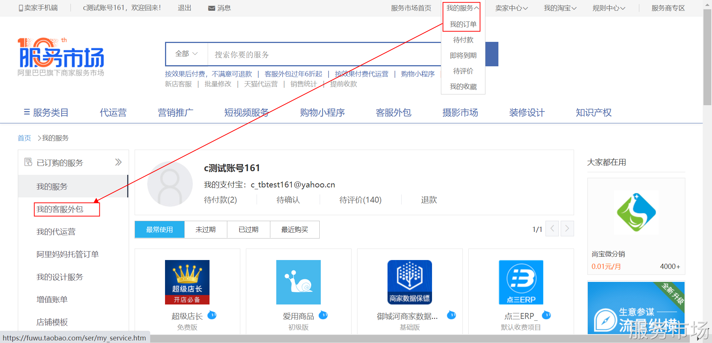
Task: Select 我的代运营 in sidebar
Action: click(56, 232)
